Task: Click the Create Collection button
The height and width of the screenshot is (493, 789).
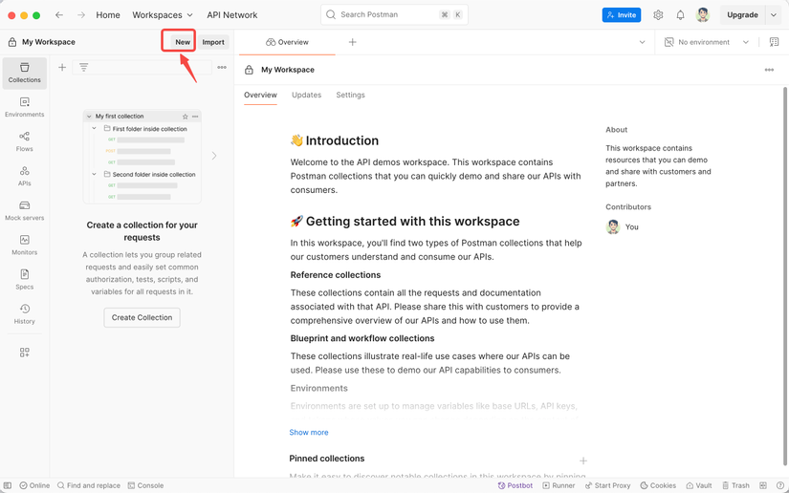Action: click(142, 317)
